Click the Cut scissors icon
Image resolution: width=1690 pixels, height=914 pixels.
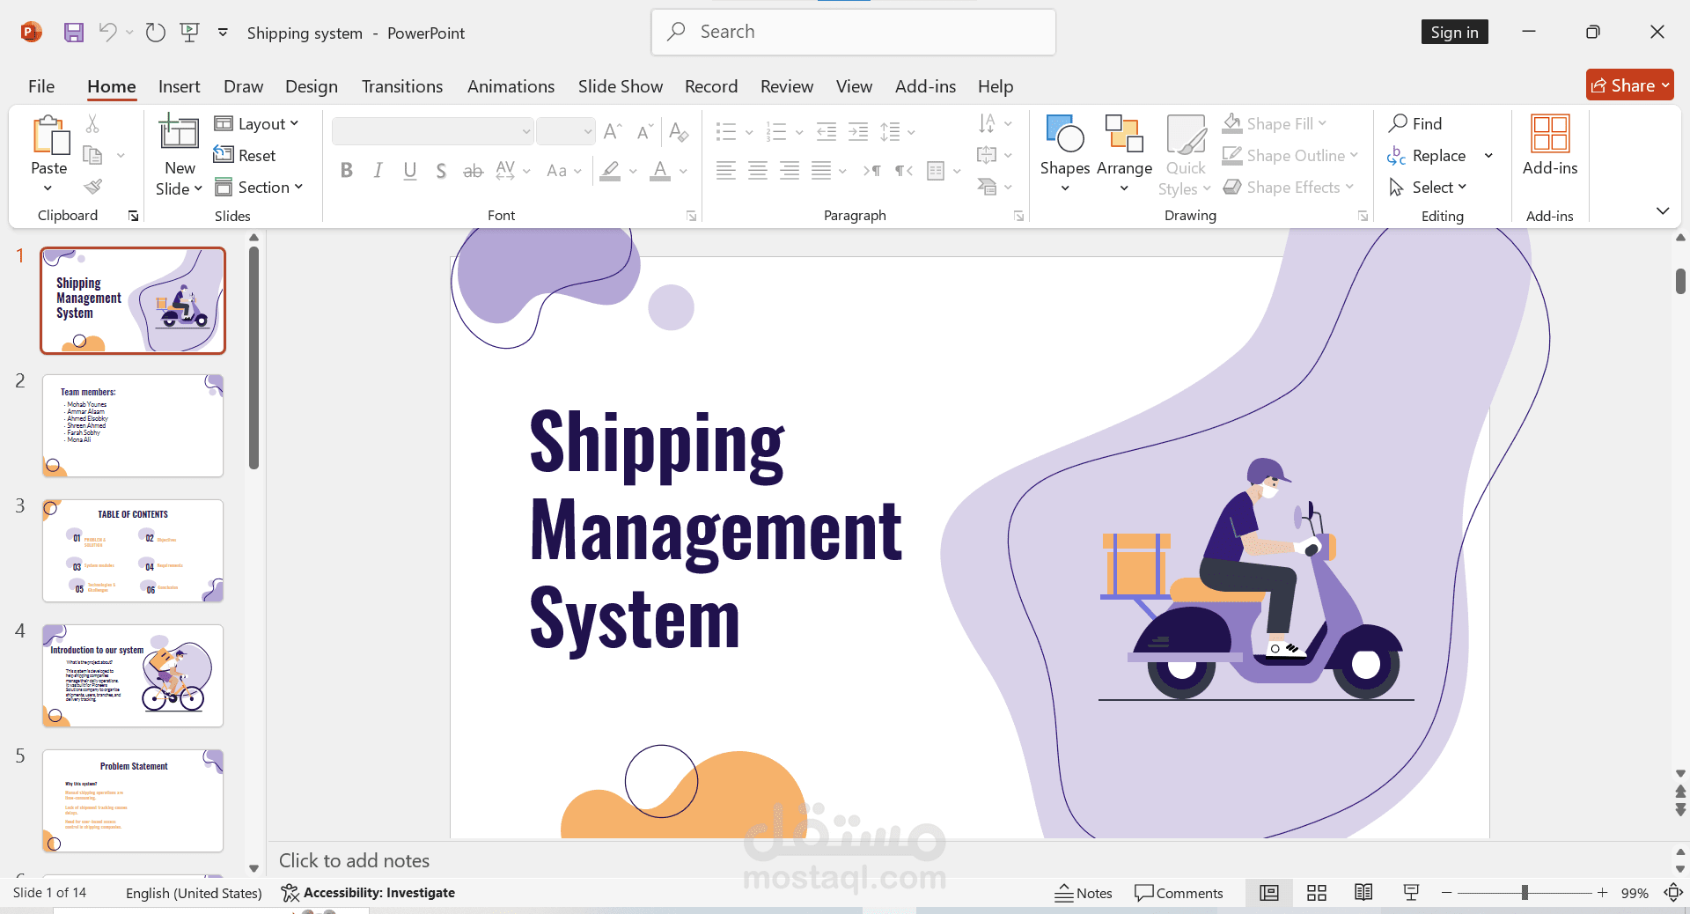[x=92, y=123]
